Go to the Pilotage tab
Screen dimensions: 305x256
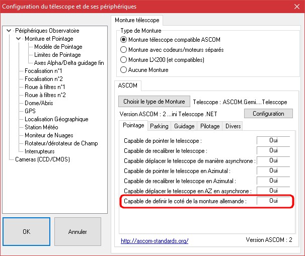pos(210,126)
